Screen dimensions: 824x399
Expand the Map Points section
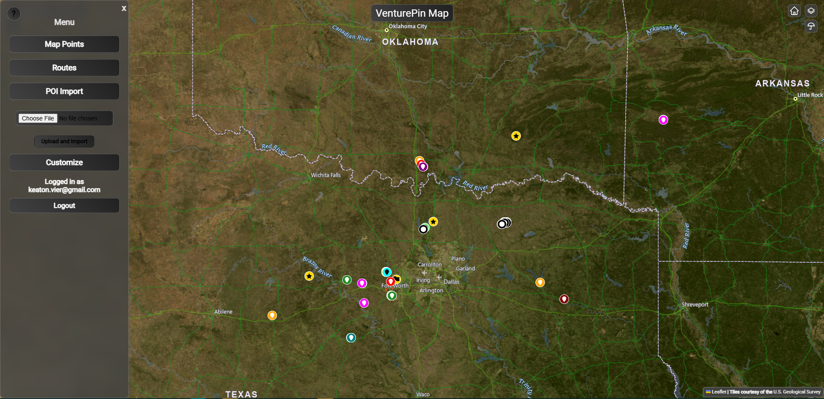pos(64,44)
